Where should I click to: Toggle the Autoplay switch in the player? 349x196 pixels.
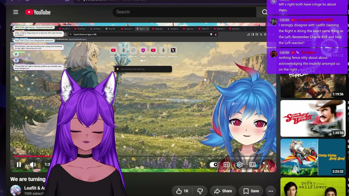pyautogui.click(x=214, y=164)
